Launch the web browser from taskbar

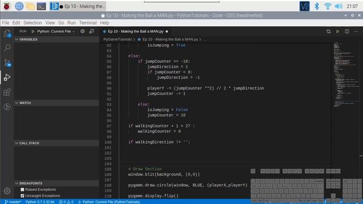click(x=19, y=6)
